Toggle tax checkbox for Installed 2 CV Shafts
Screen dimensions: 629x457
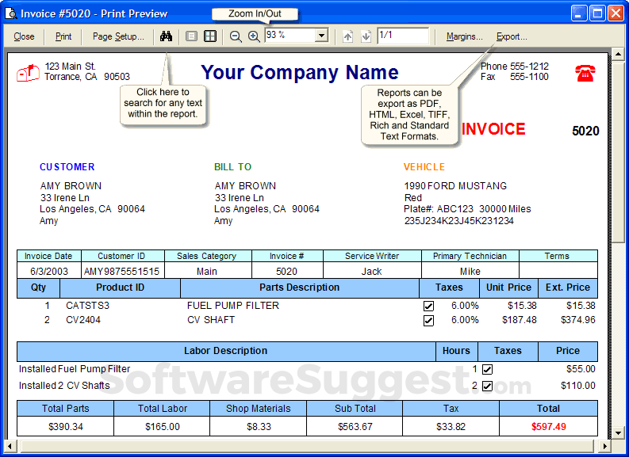[x=487, y=386]
